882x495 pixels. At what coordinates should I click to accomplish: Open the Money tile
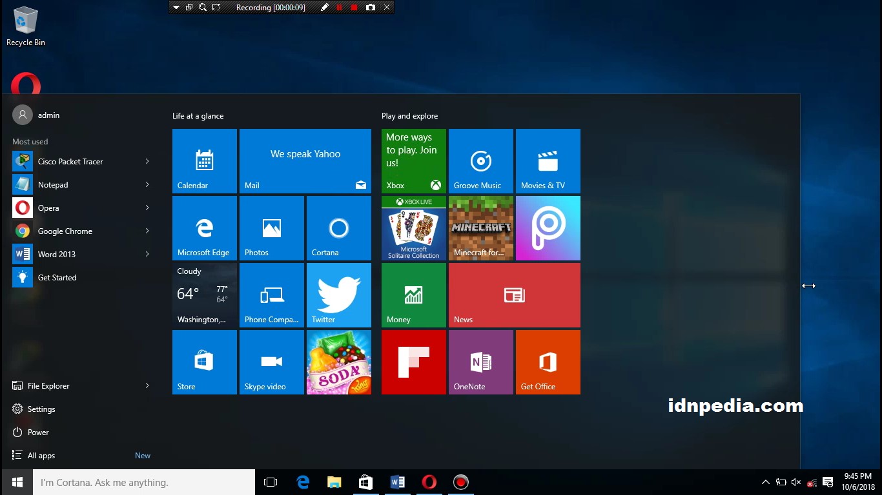click(414, 295)
